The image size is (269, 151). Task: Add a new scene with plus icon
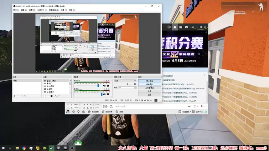15,96
